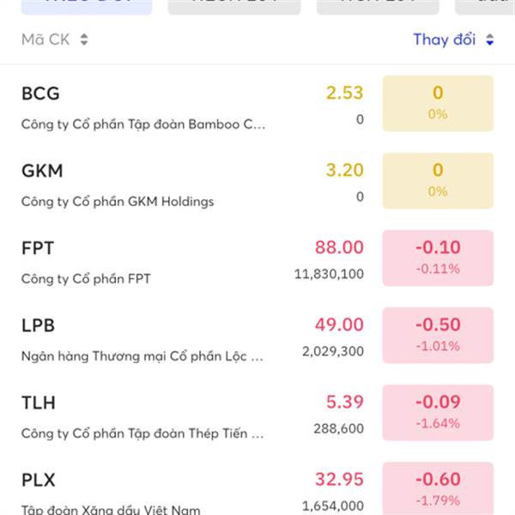Select the highlighted blue tab at top
This screenshot has width=515, height=515.
coord(86,6)
